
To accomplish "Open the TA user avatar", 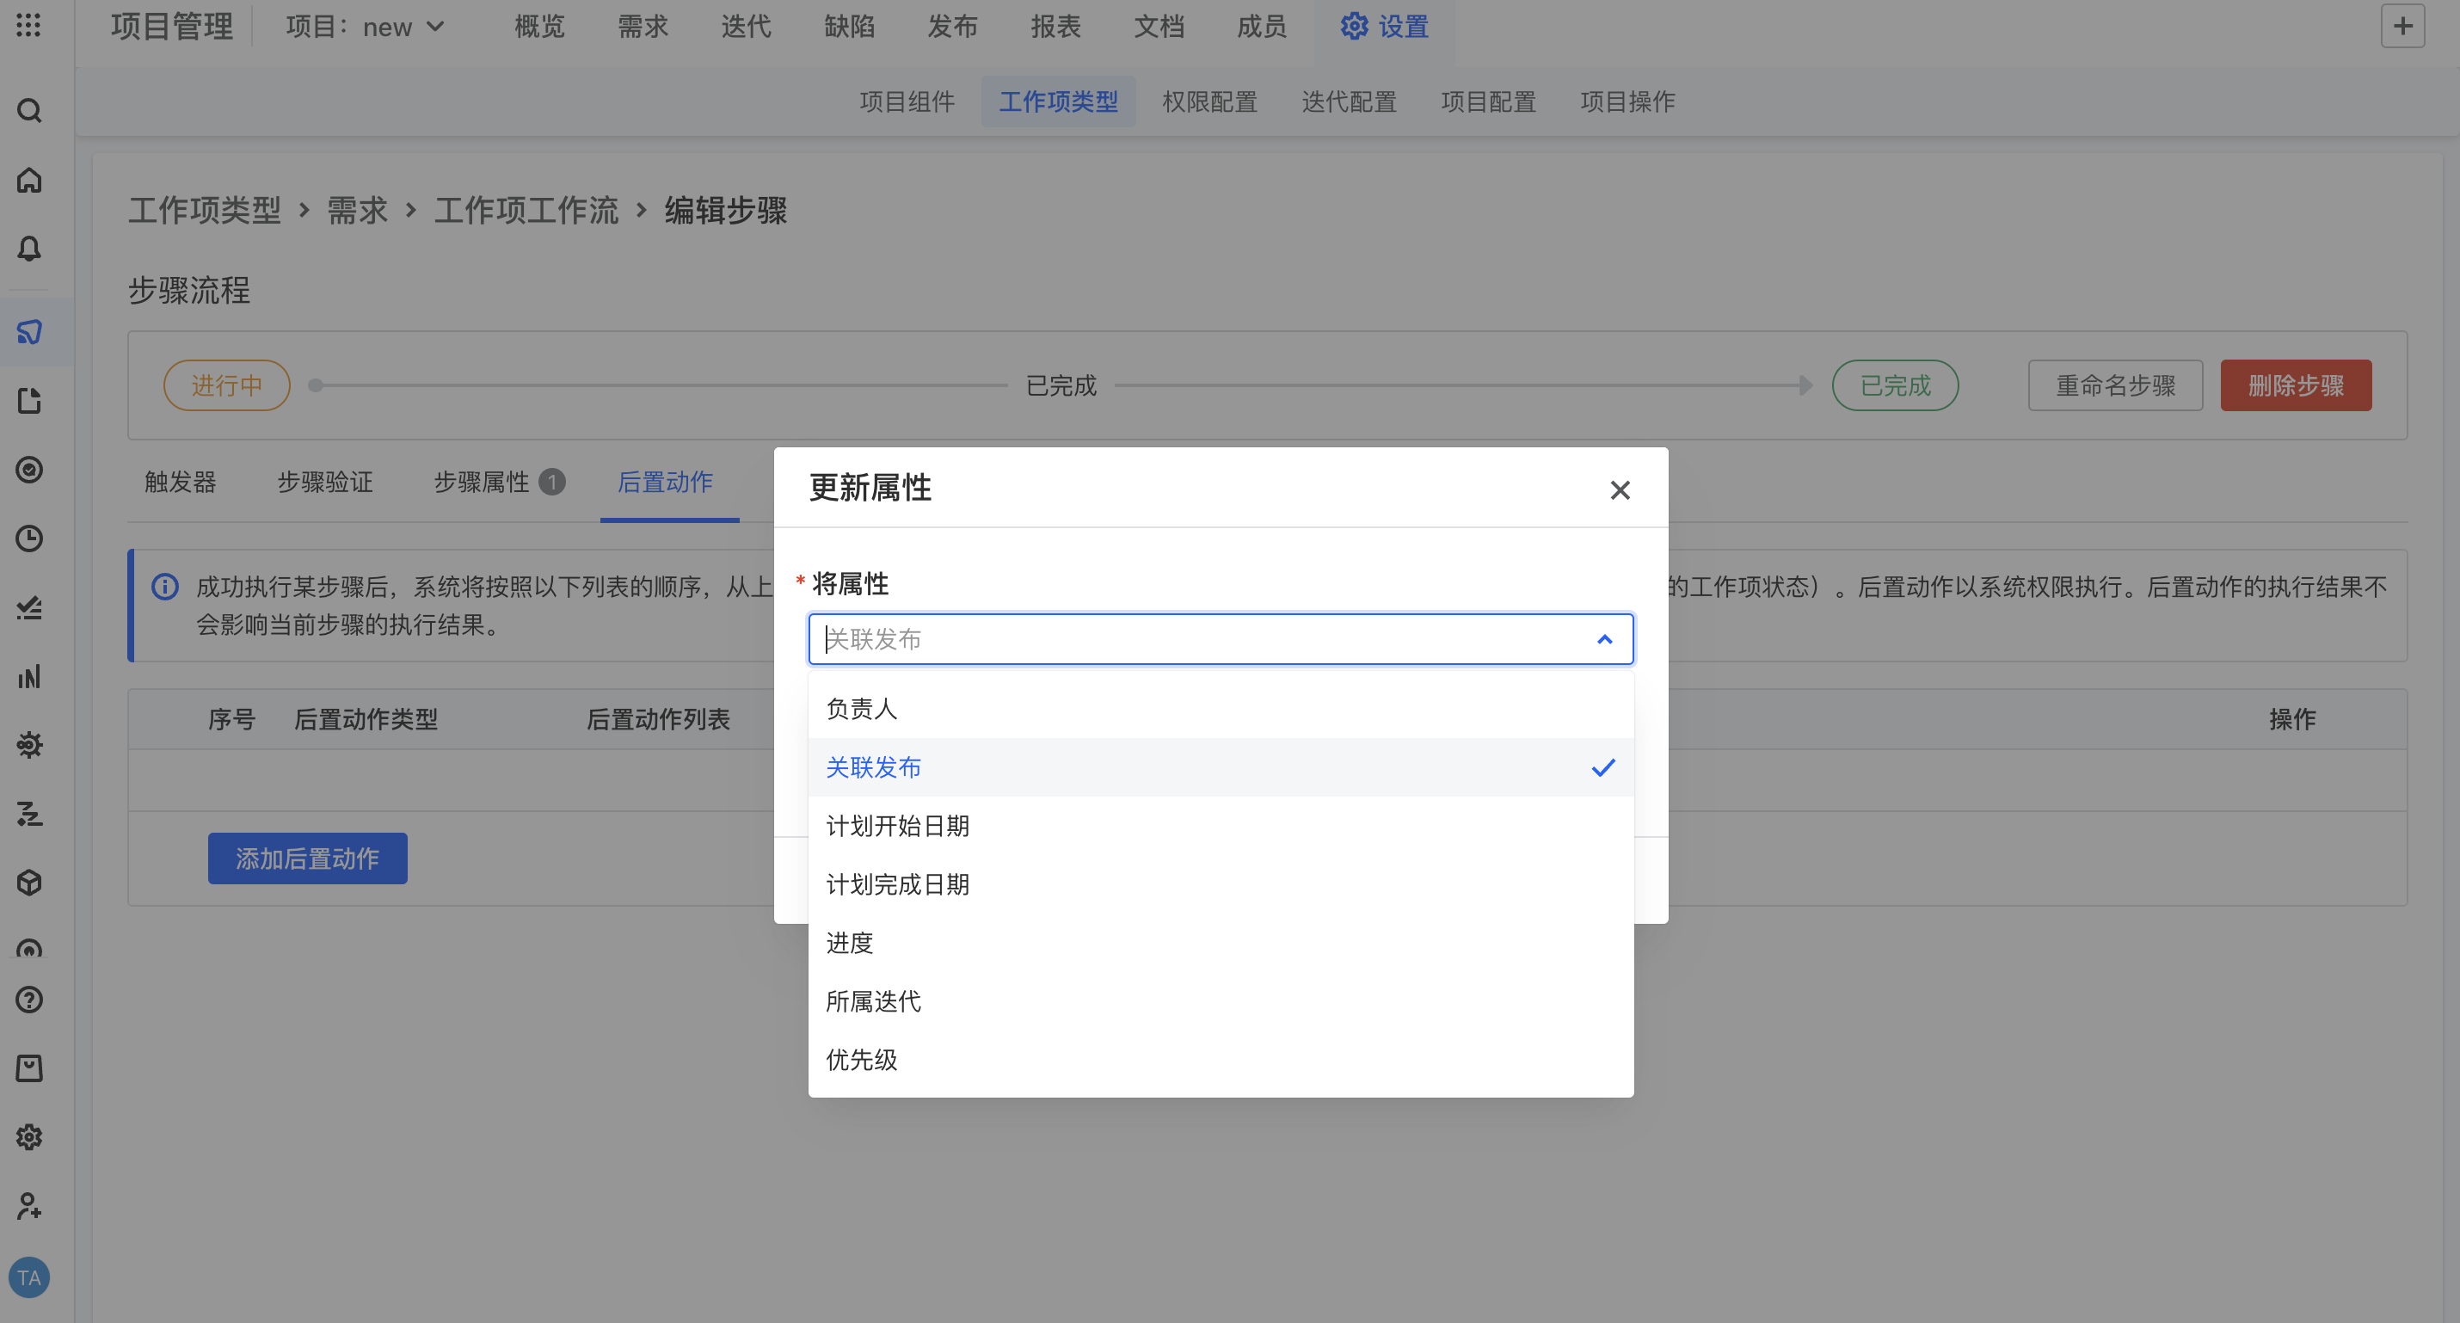I will click(29, 1277).
